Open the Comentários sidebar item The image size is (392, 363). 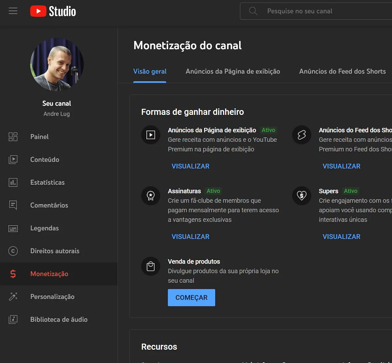point(59,205)
